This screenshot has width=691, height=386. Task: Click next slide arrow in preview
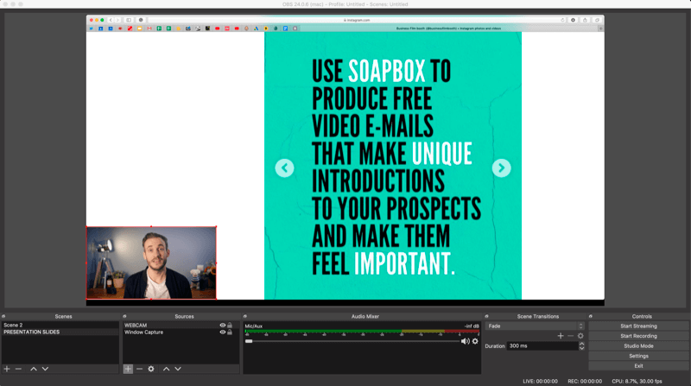(502, 168)
